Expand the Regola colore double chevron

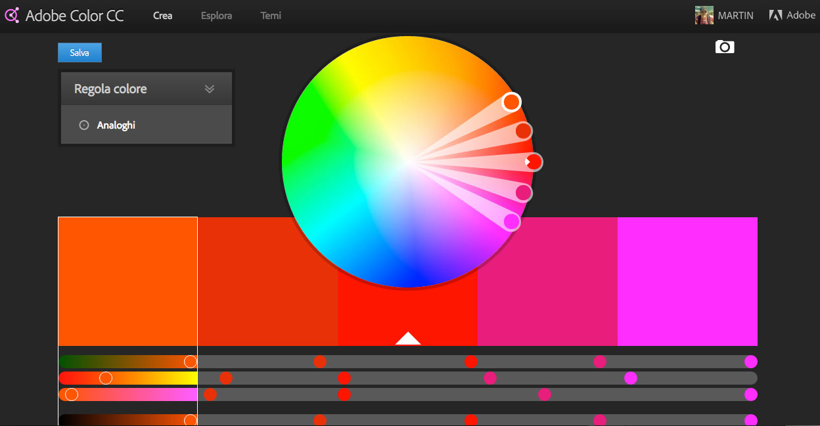210,89
